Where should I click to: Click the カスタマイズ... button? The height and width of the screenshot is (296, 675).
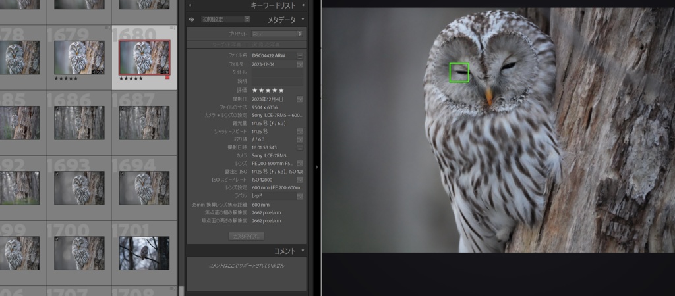(247, 236)
